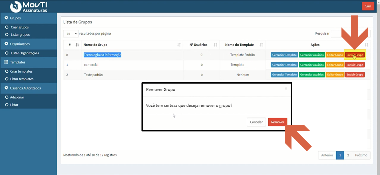Click circle bullet icon next to Listar
Screen dimensions: 380x175
(7, 105)
